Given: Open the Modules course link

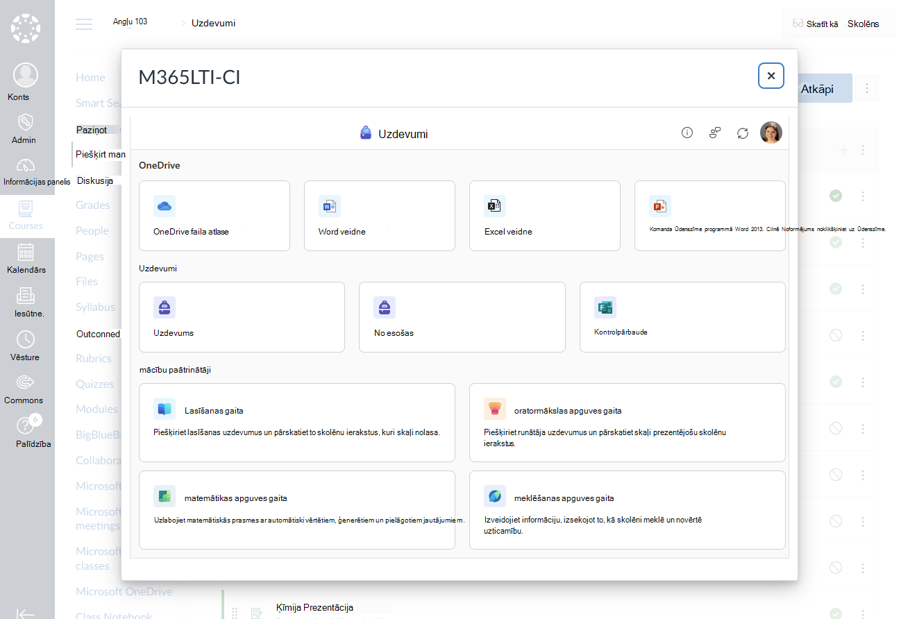Looking at the screenshot, I should point(97,409).
